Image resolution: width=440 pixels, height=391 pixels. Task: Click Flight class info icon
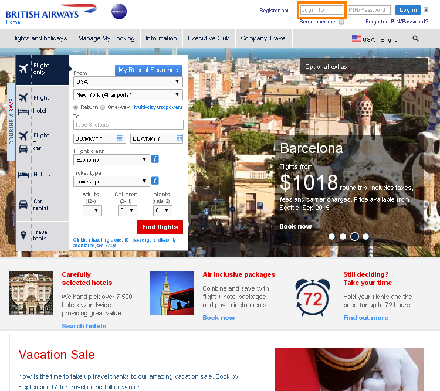[155, 159]
